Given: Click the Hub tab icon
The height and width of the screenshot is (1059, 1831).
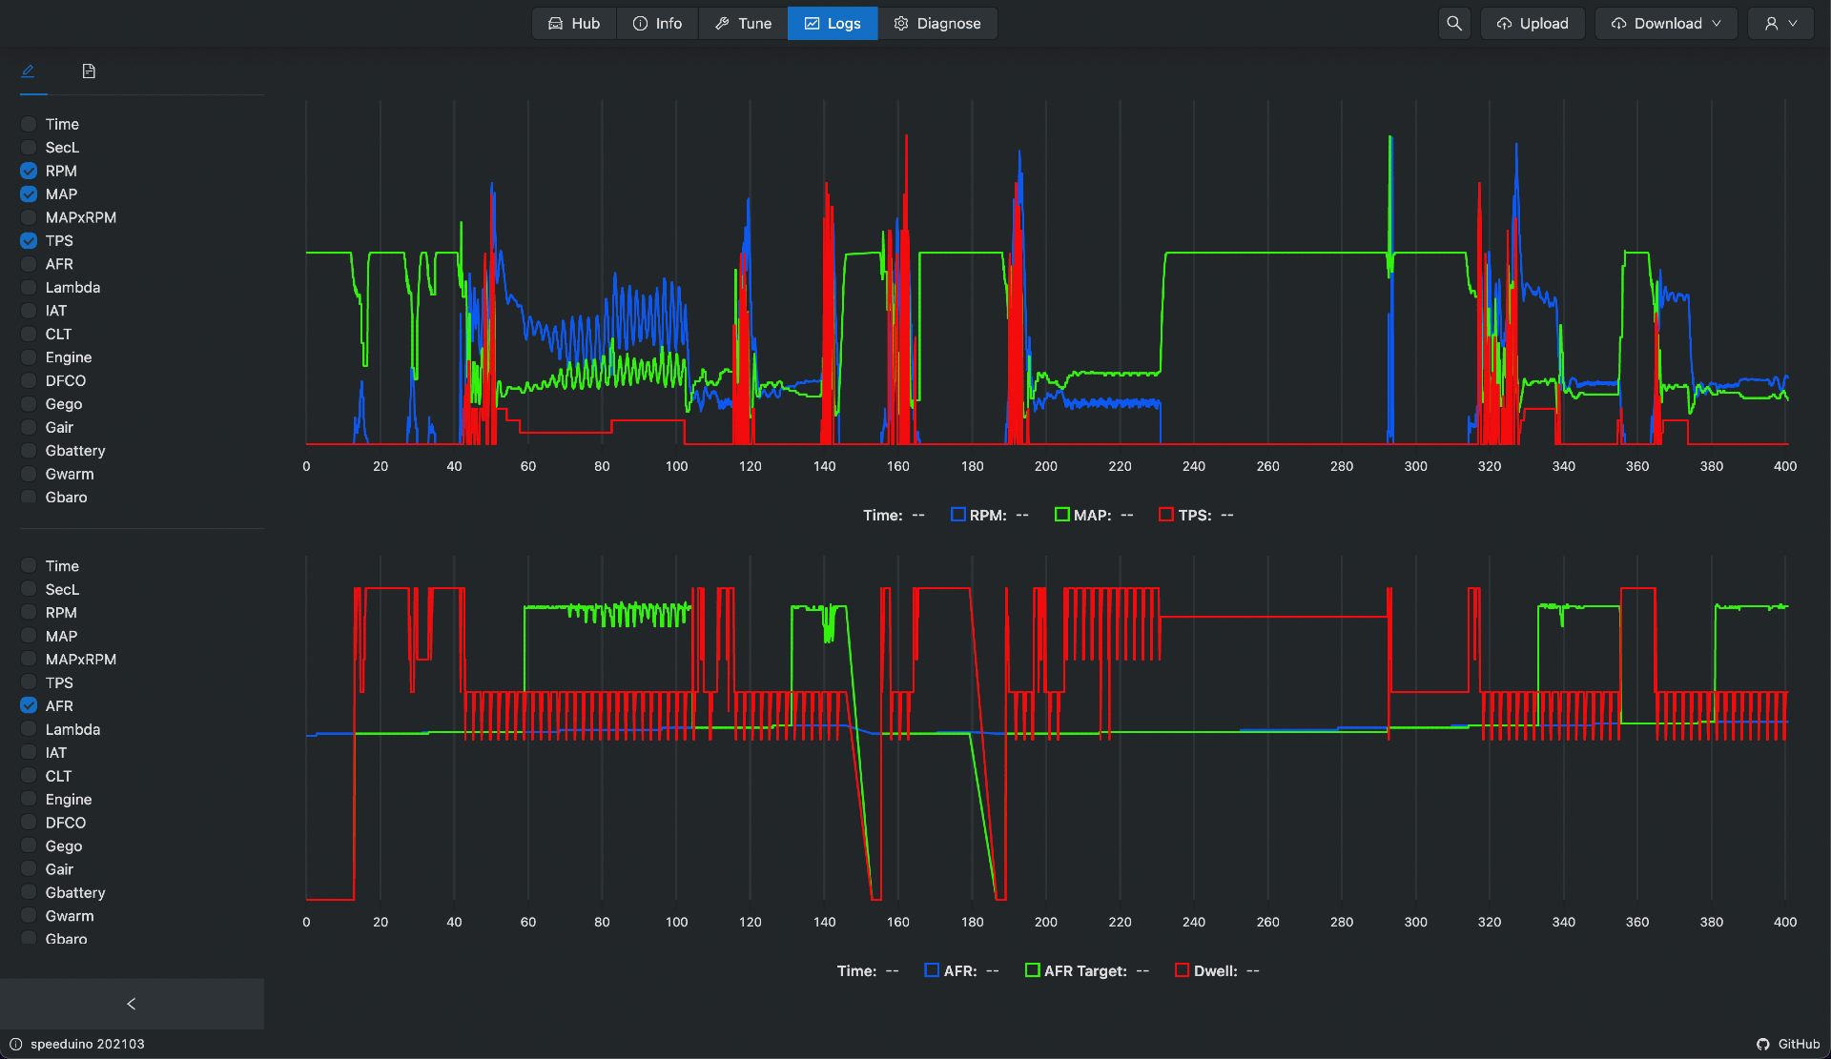Looking at the screenshot, I should point(556,23).
